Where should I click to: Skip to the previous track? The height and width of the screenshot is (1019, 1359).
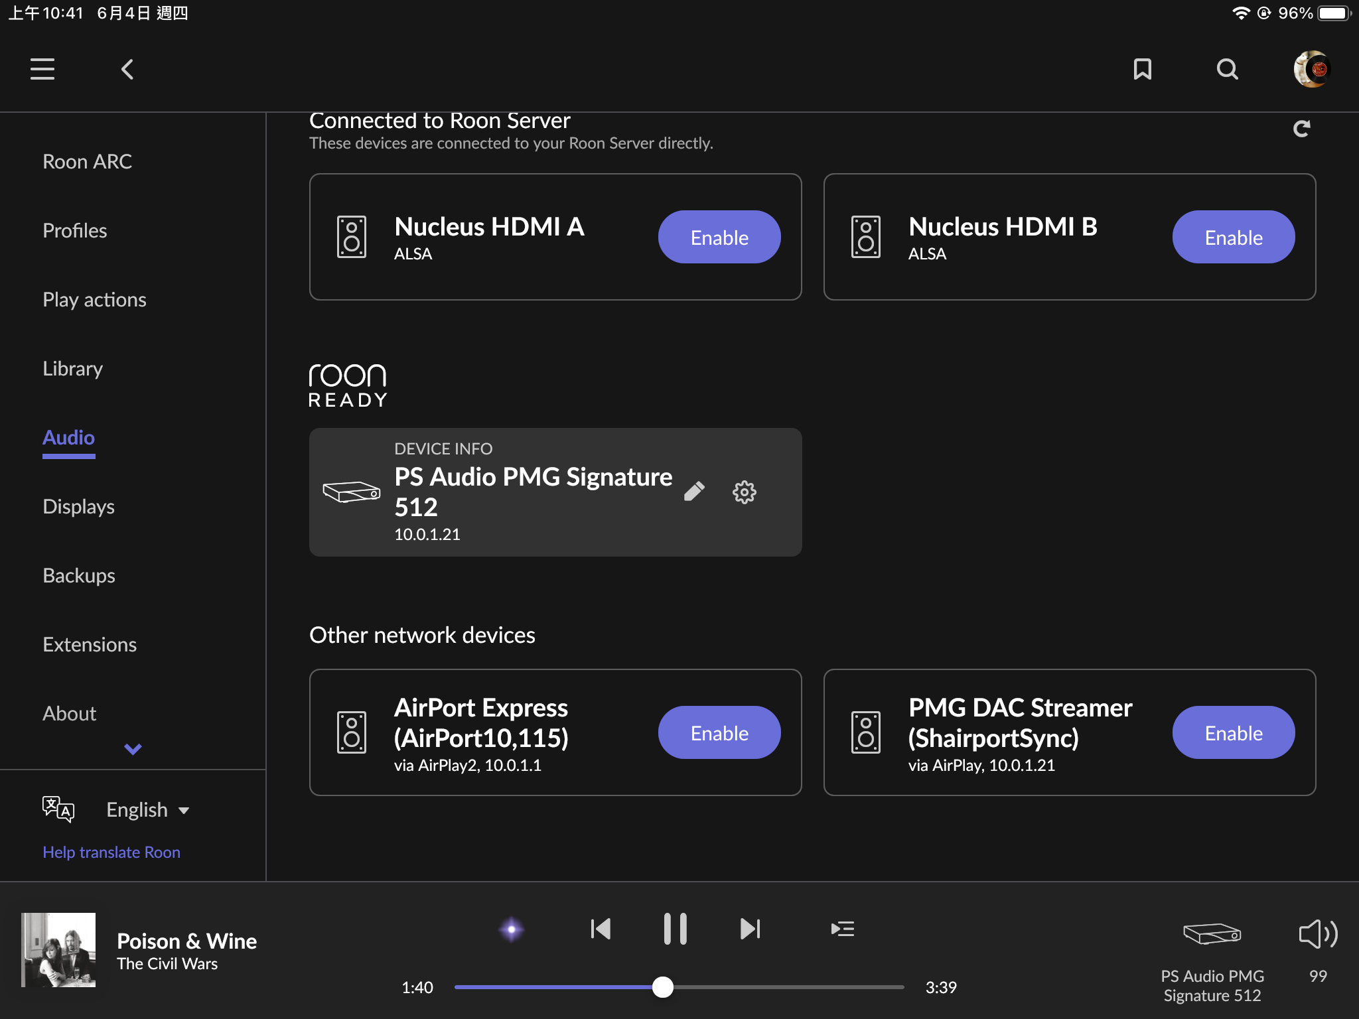click(601, 929)
